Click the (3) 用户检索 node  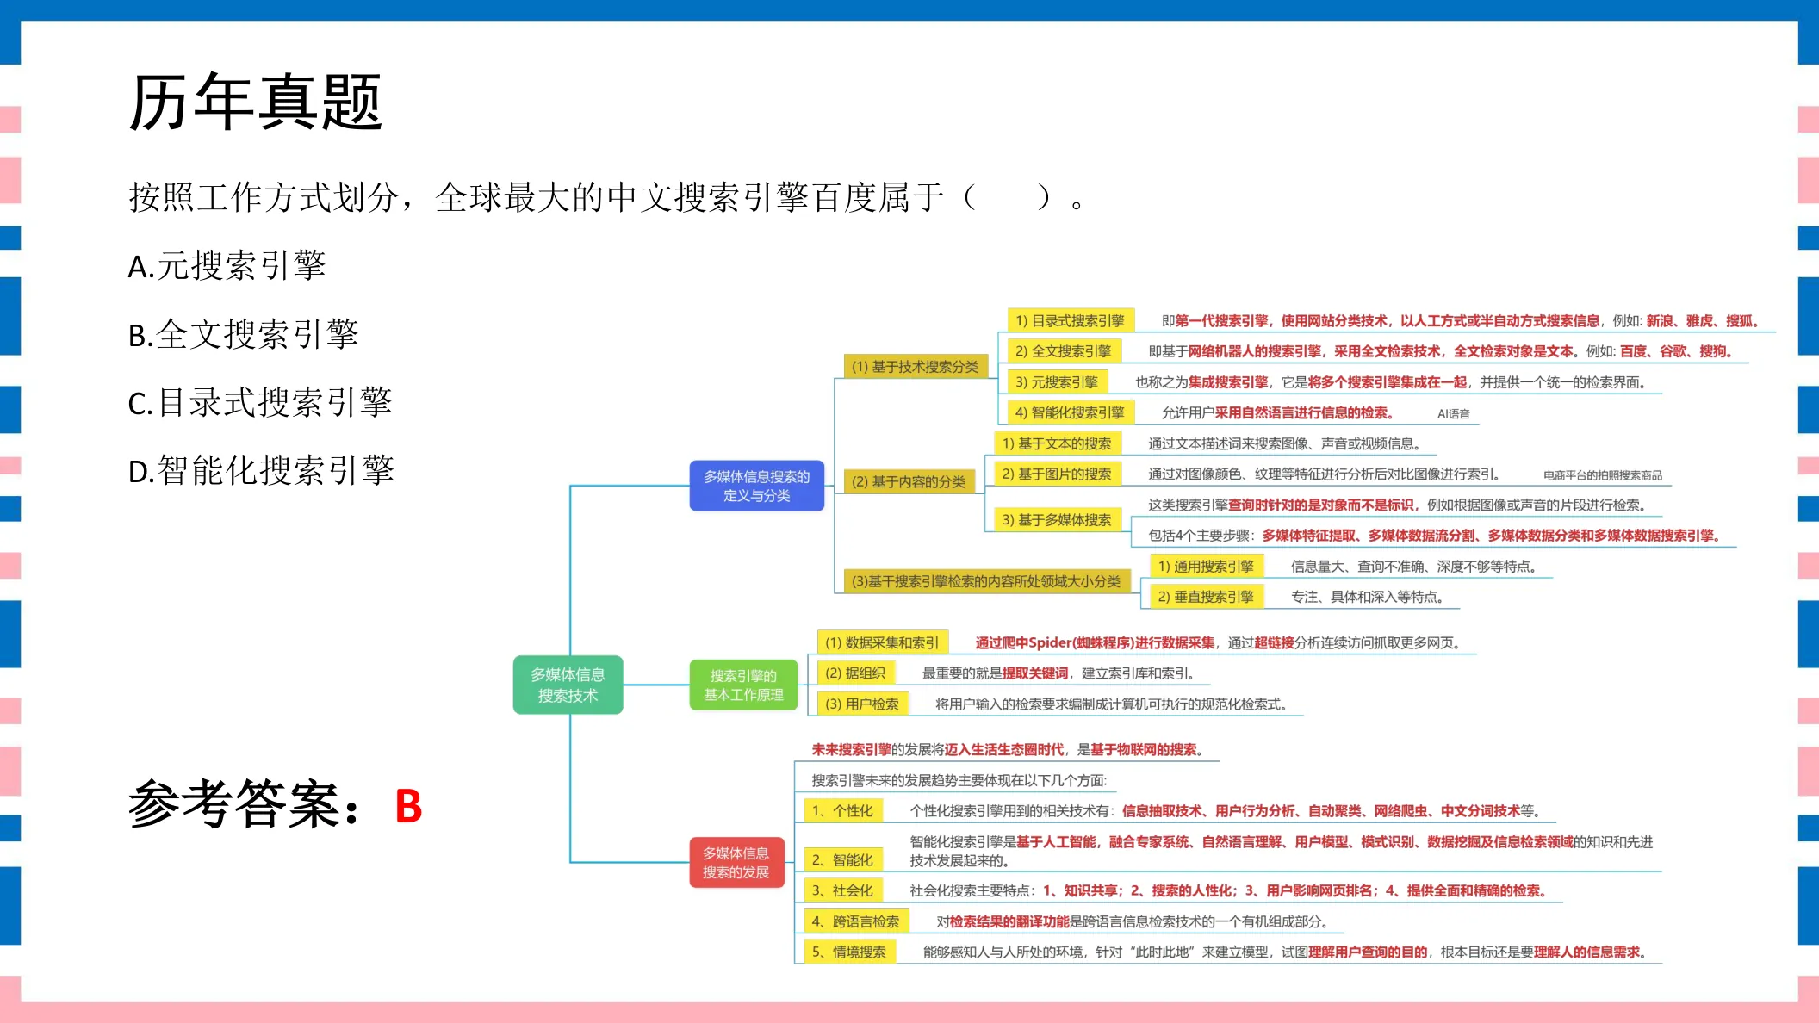pyautogui.click(x=863, y=704)
